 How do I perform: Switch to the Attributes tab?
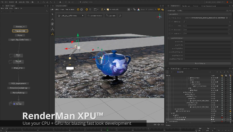(186, 69)
